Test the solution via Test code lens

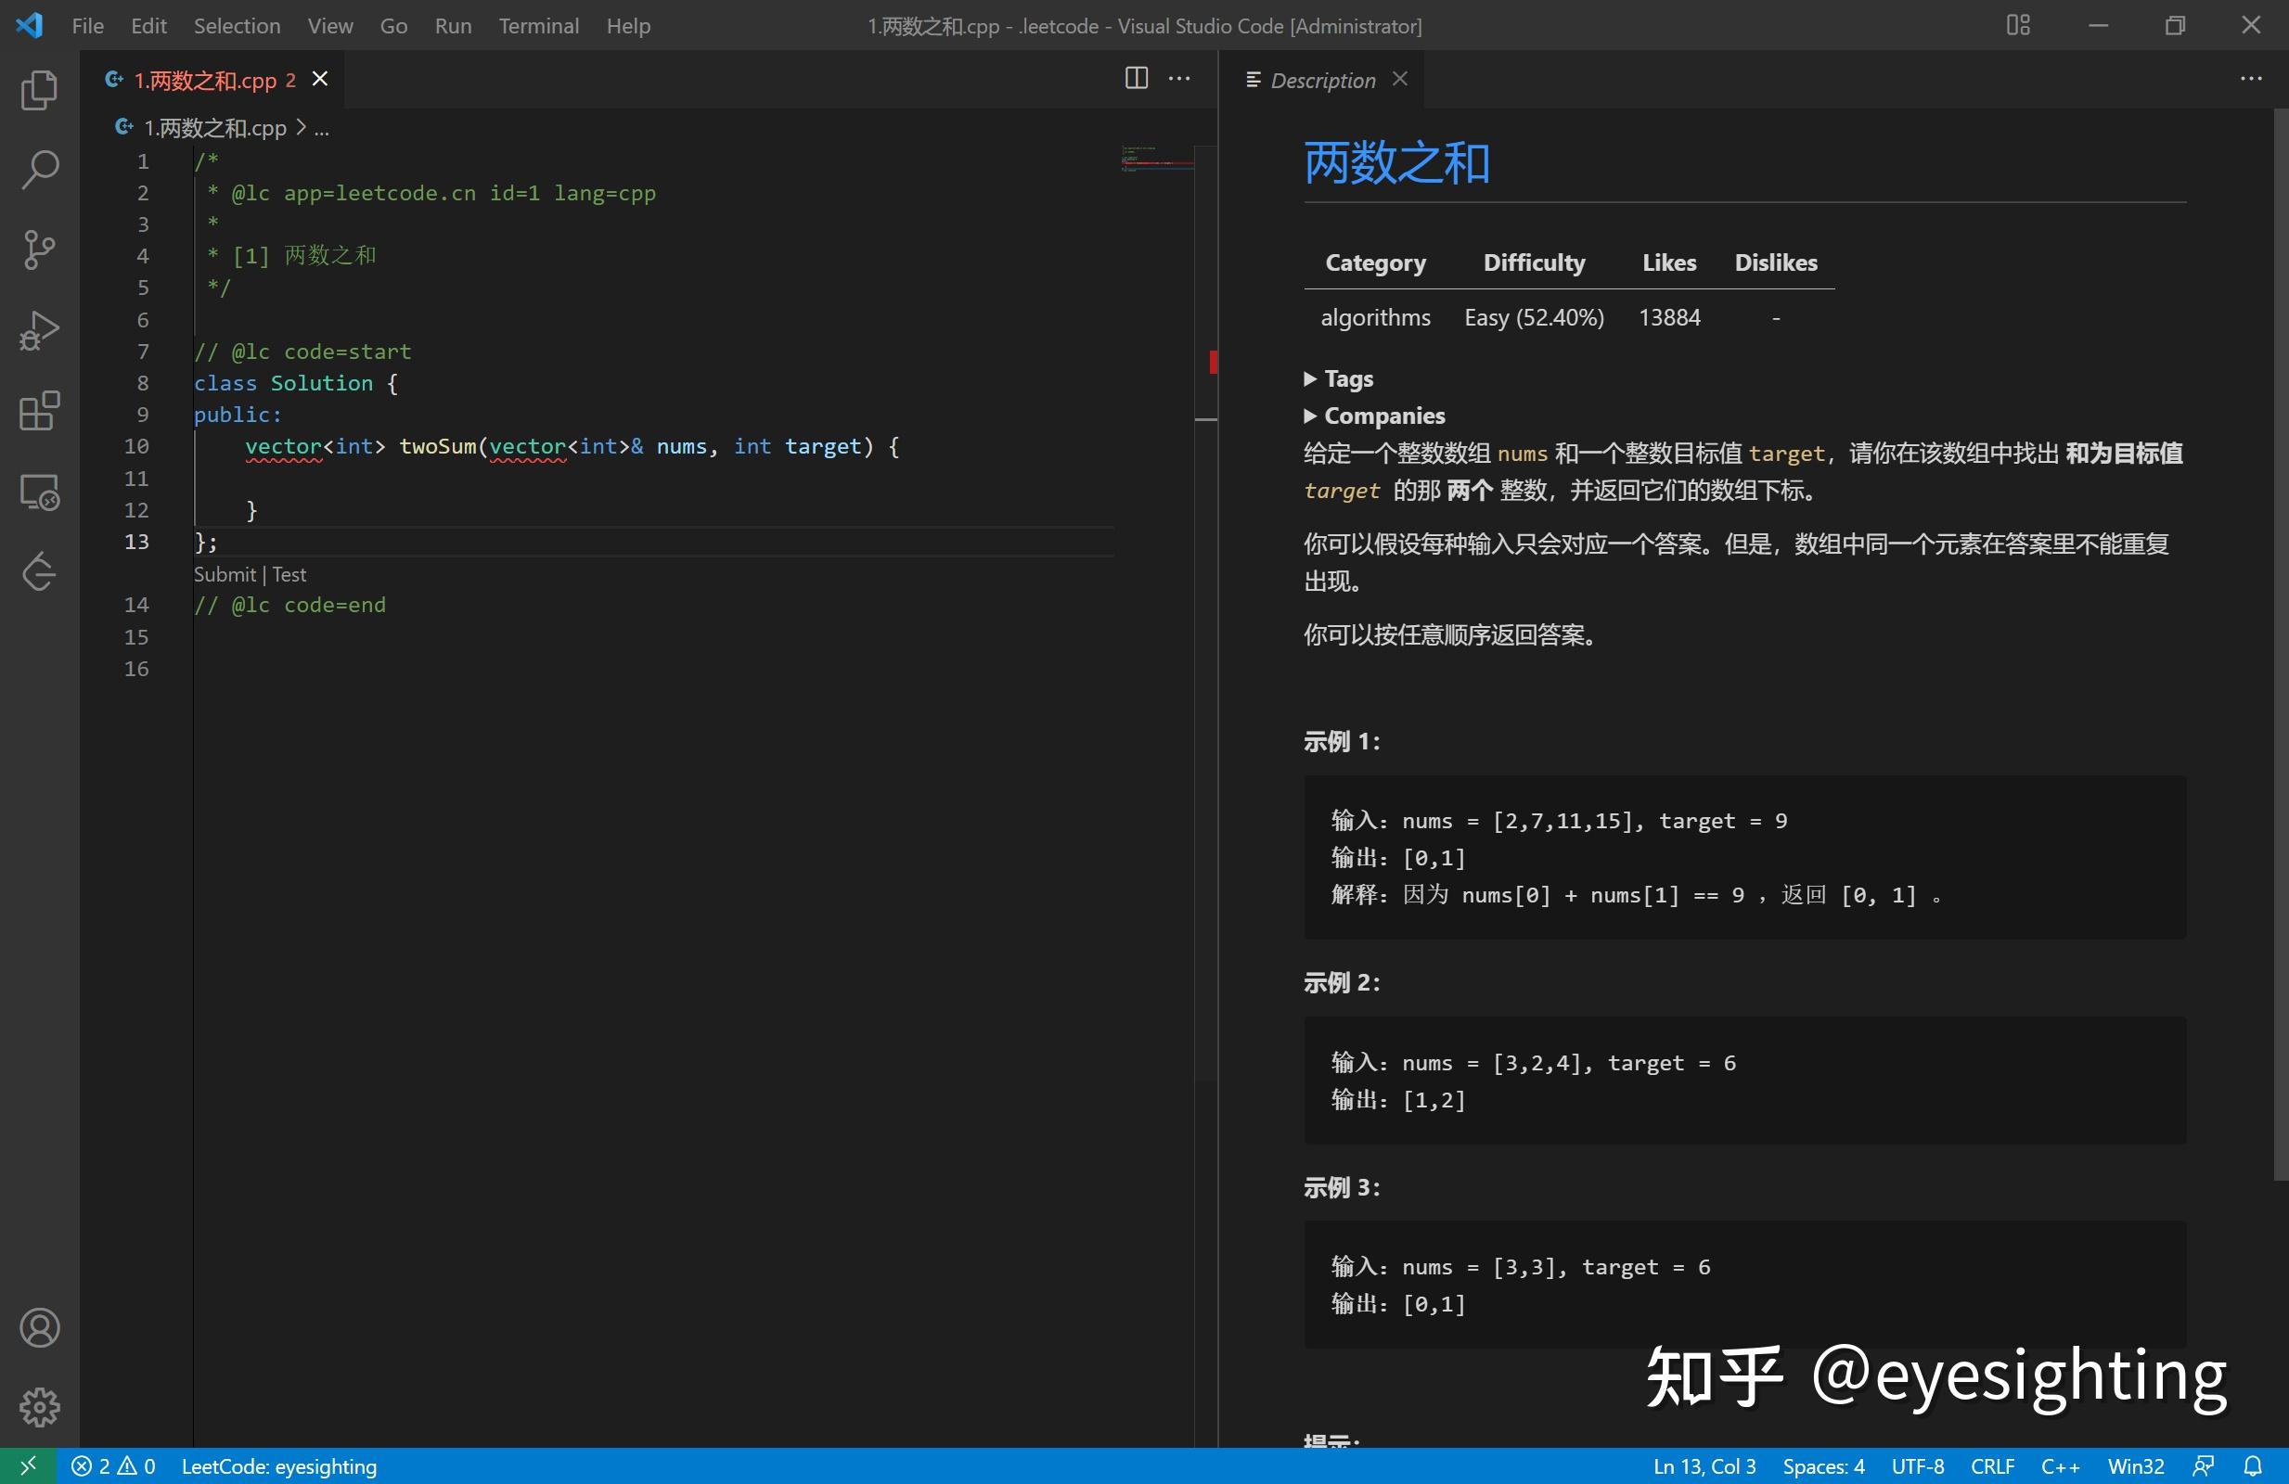click(289, 574)
